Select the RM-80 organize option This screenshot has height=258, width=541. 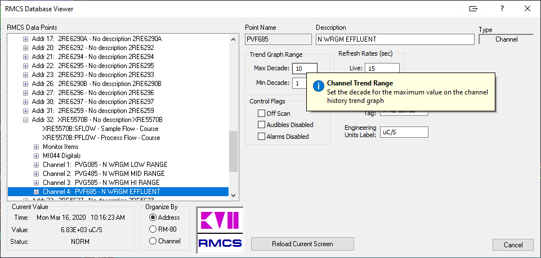(x=153, y=229)
